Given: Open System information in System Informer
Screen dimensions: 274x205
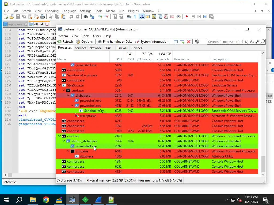Looking at the screenshot, I should click(152, 42).
